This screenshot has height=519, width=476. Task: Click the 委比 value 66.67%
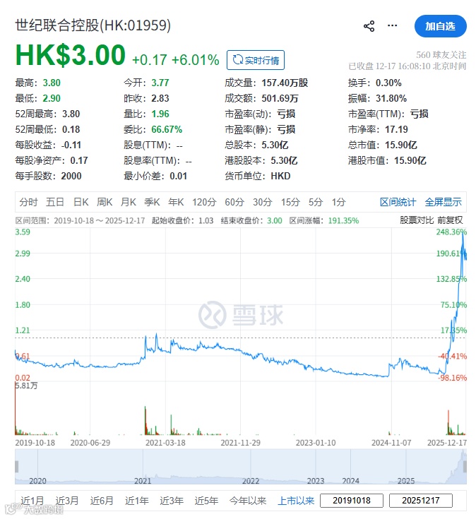[167, 129]
